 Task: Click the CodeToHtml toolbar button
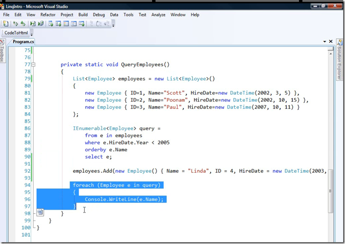pos(16,33)
